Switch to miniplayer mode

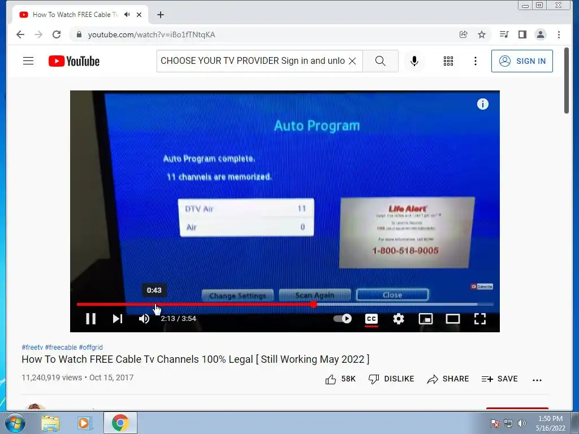425,319
